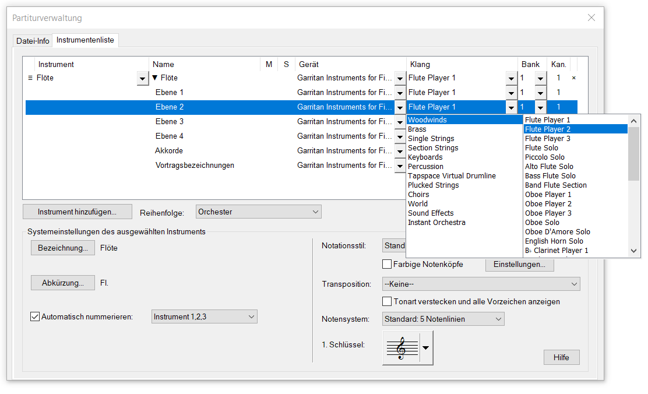Select the Instrumentenliste tab
The height and width of the screenshot is (394, 648).
[85, 40]
